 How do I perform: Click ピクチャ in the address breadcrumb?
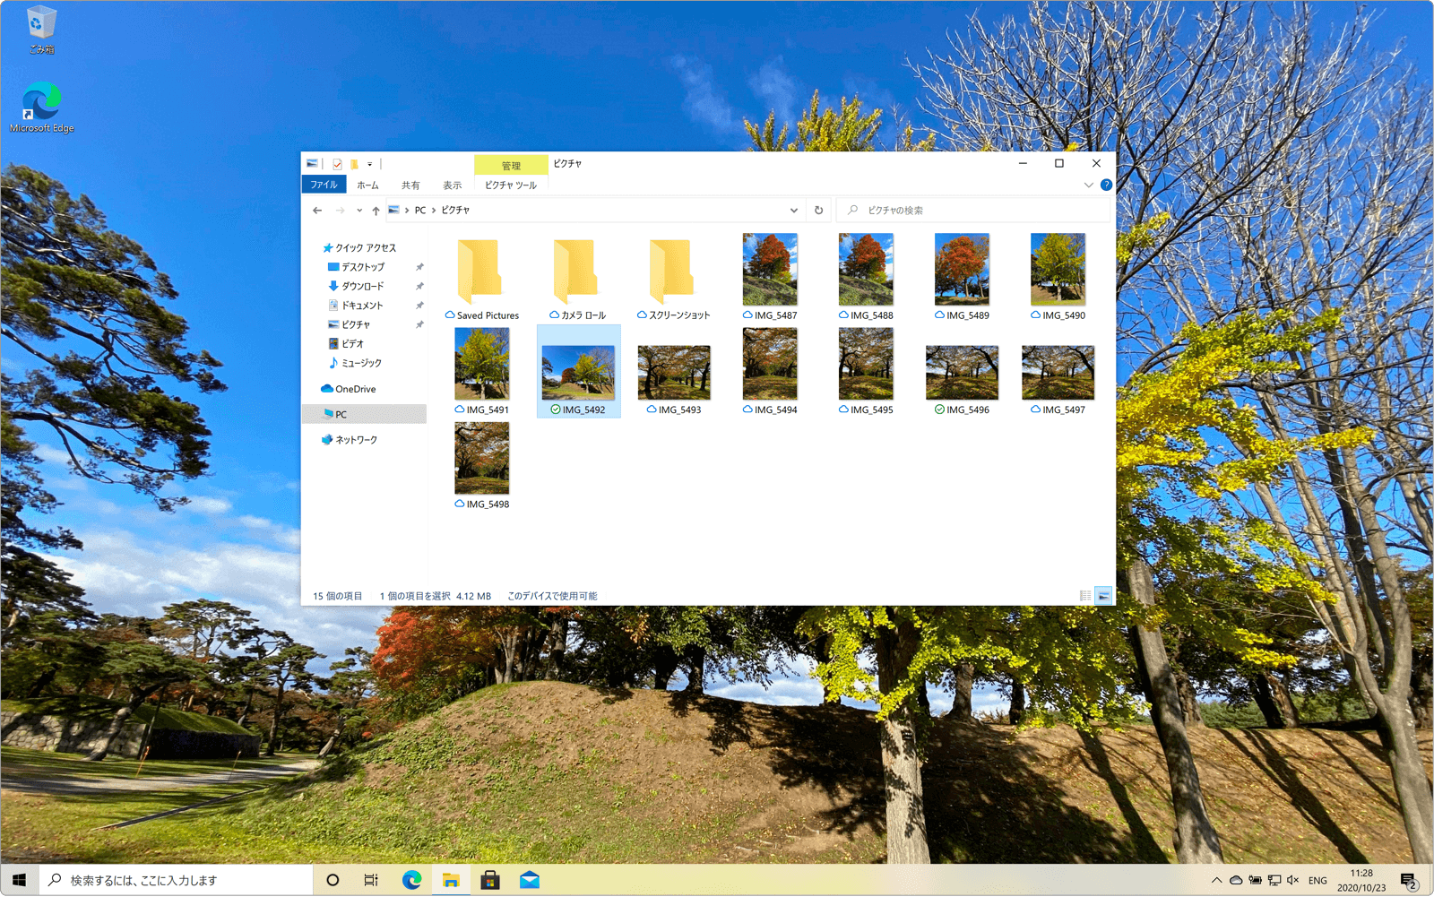[x=455, y=211]
